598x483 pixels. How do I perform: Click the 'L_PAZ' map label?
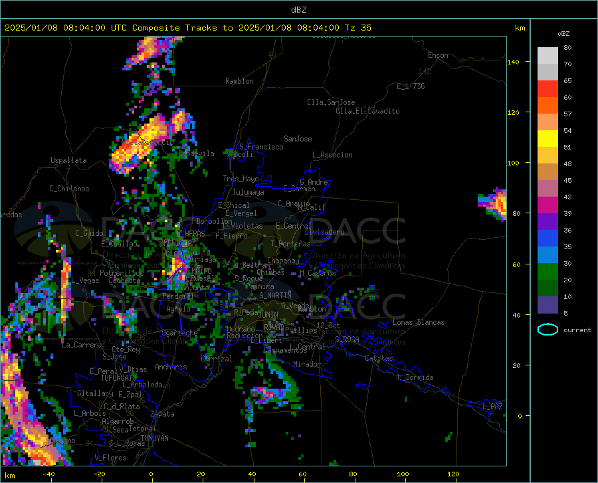[492, 407]
